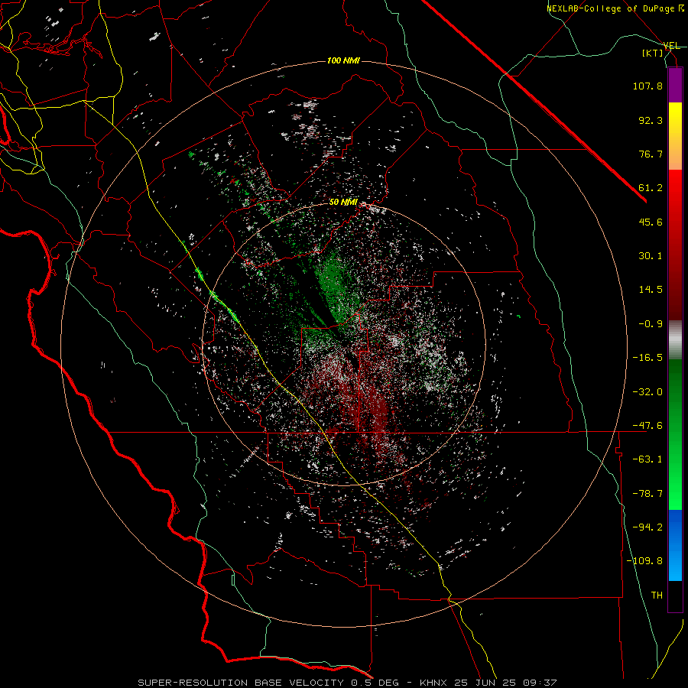Click the 100 NMI range ring label

point(343,60)
